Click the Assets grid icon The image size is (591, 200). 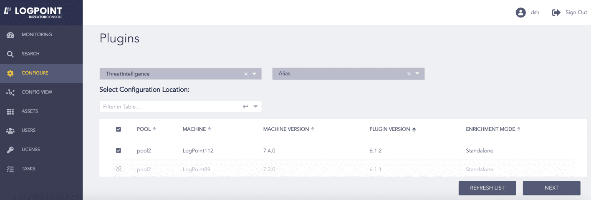(10, 112)
